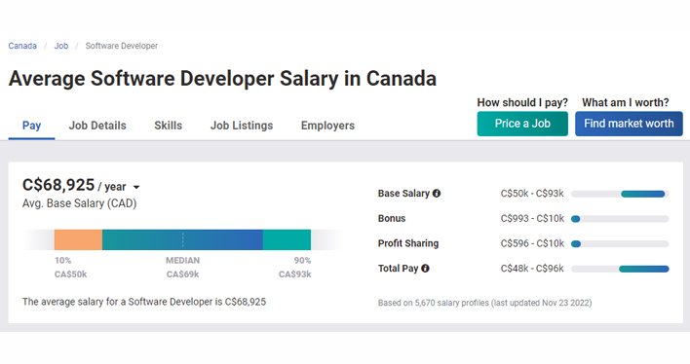Click the Avg. Base Salary (CAD) label
690x364 pixels.
(x=80, y=203)
